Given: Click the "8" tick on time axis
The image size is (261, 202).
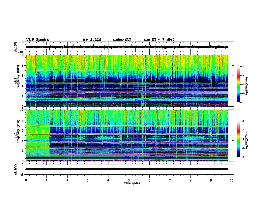Looking at the screenshot, I should pos(190,180).
